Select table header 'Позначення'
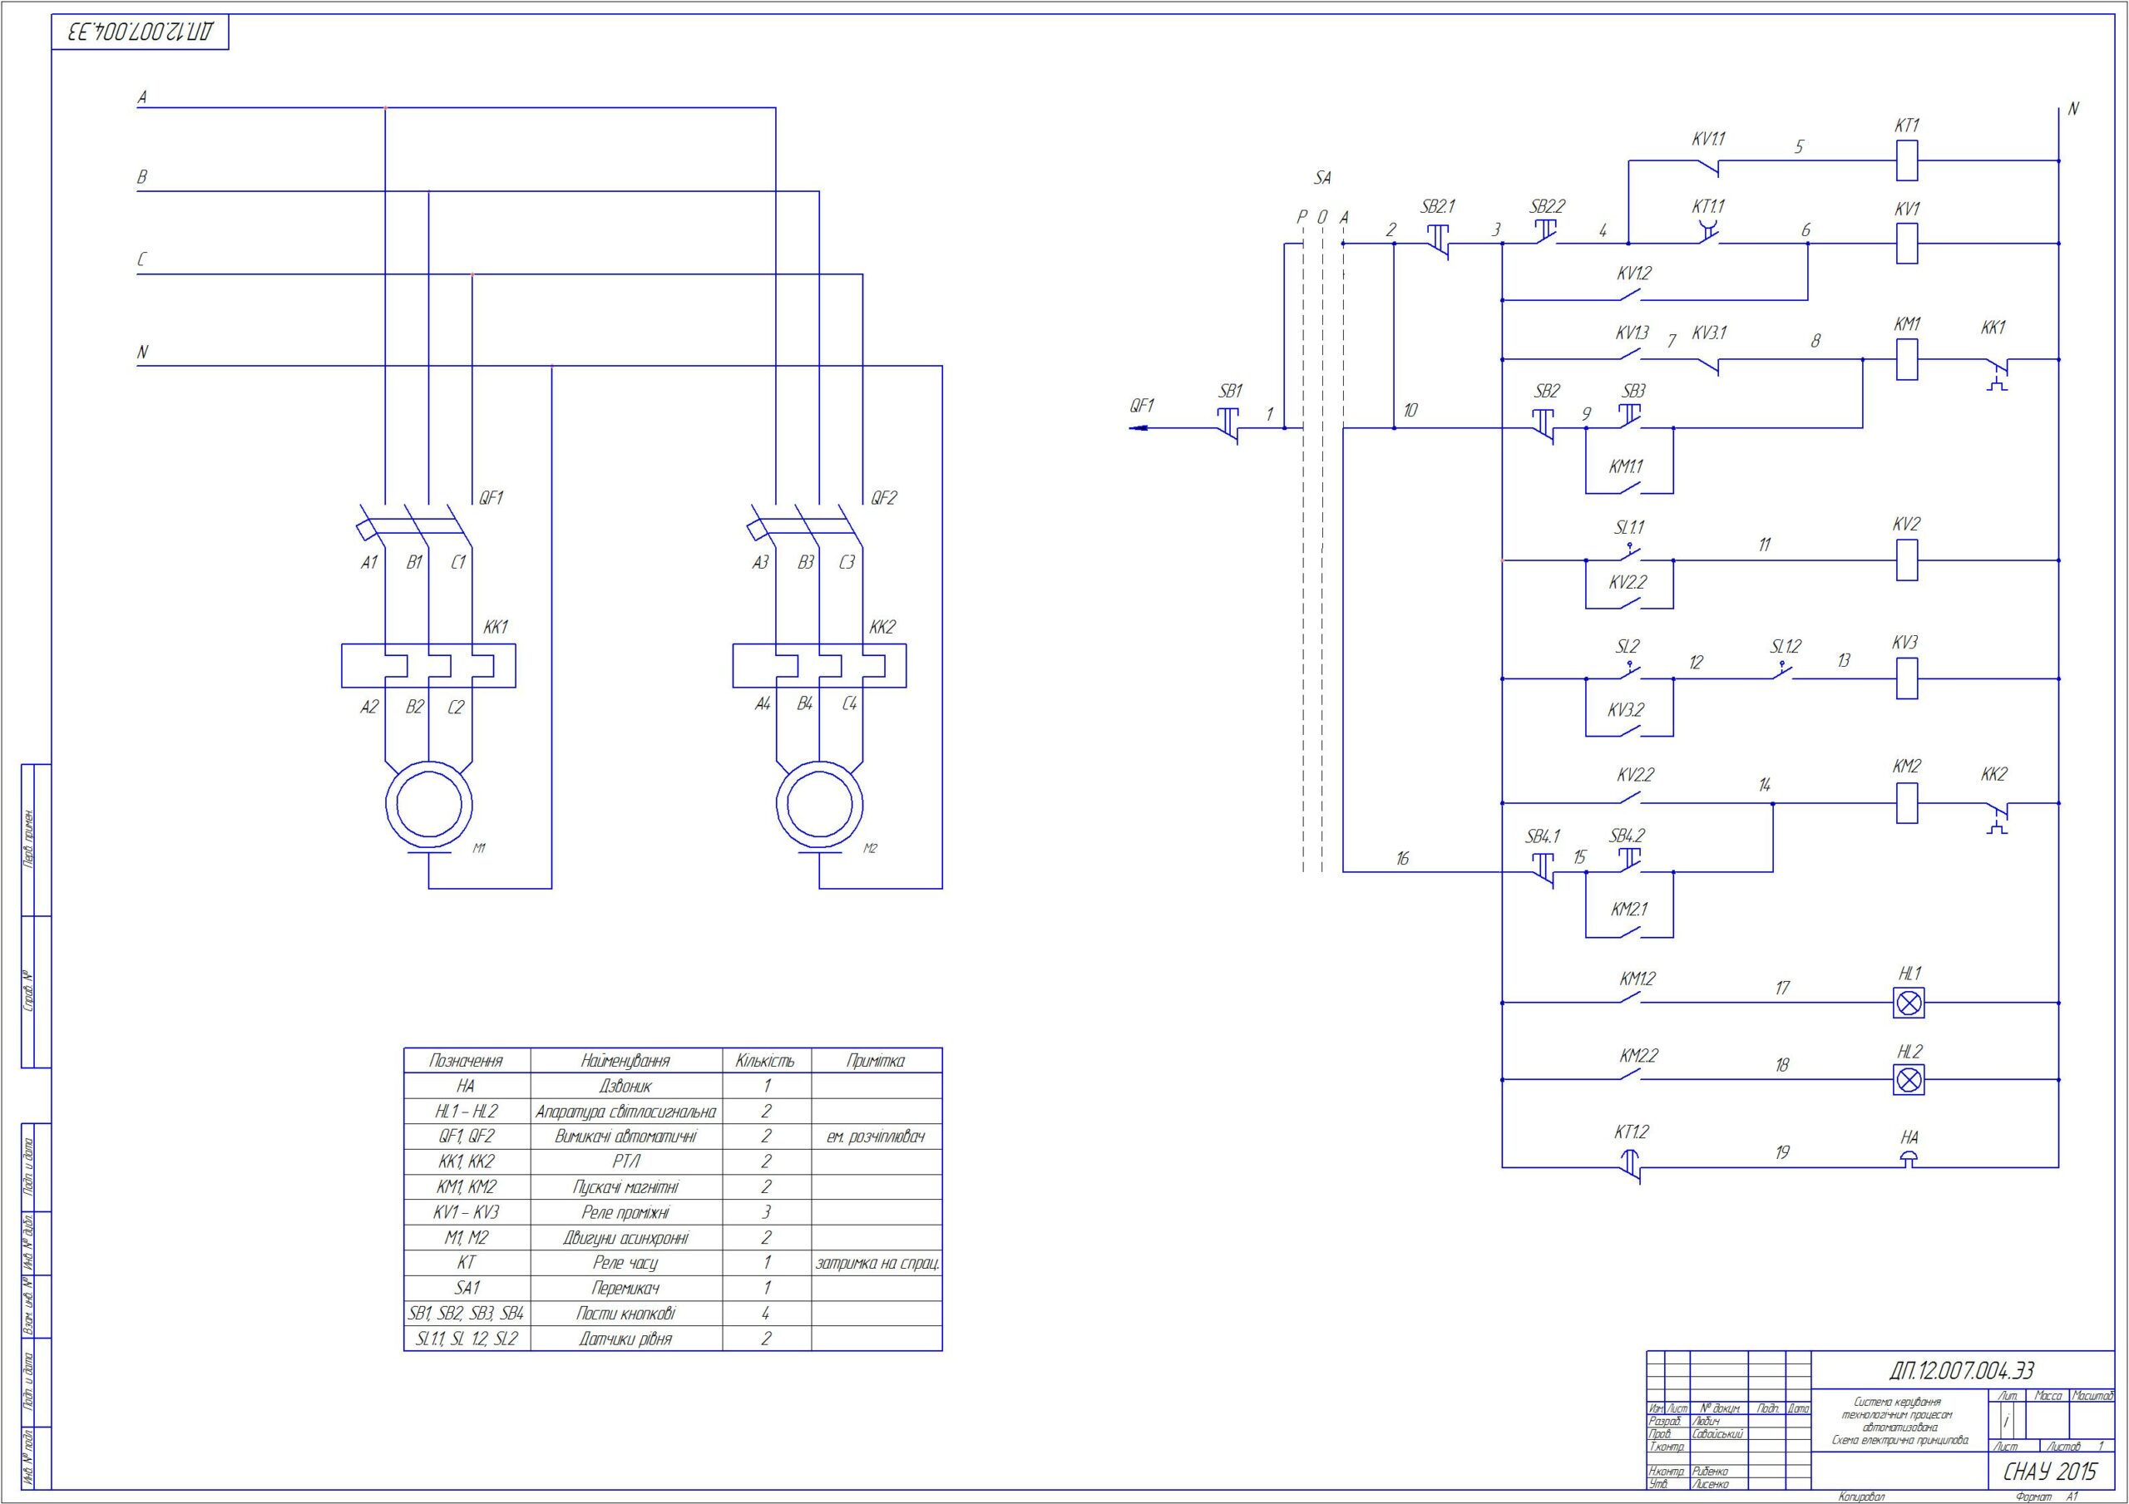The image size is (2129, 1504). (467, 1061)
